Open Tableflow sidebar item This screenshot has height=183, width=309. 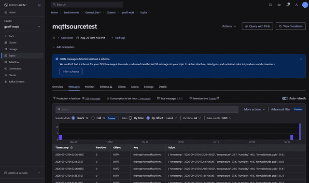12,62
